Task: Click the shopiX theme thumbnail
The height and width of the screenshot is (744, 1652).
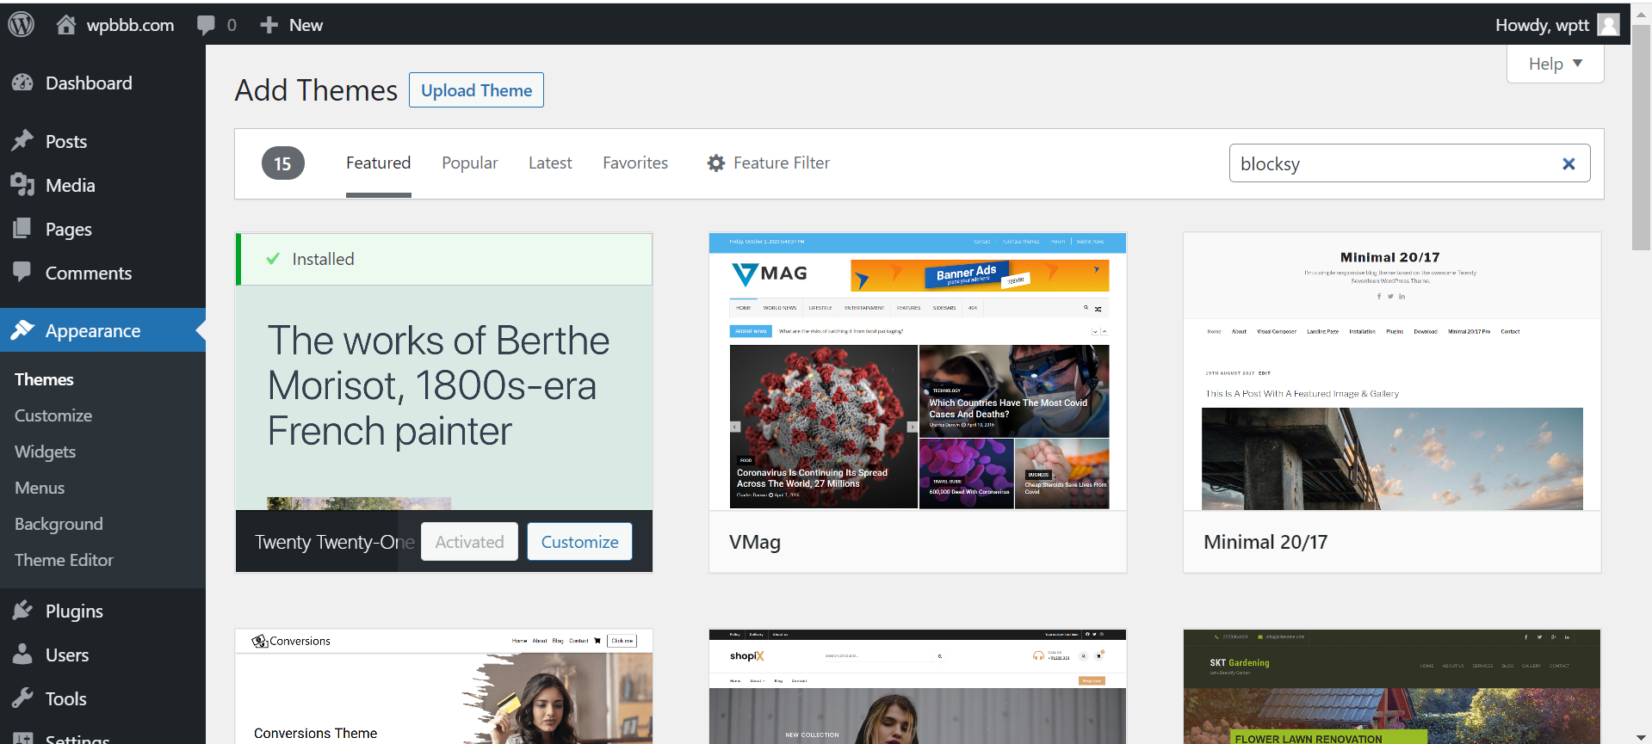Action: point(918,686)
